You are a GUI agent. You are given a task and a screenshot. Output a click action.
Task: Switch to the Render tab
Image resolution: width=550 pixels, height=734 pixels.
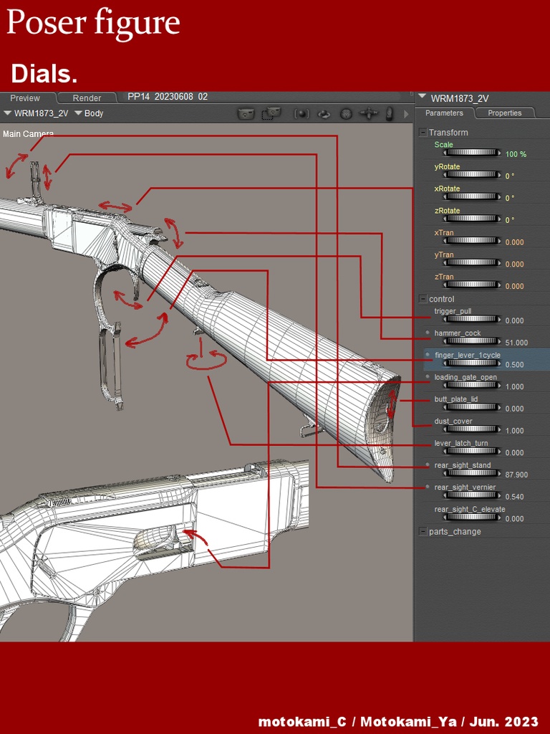(x=87, y=97)
